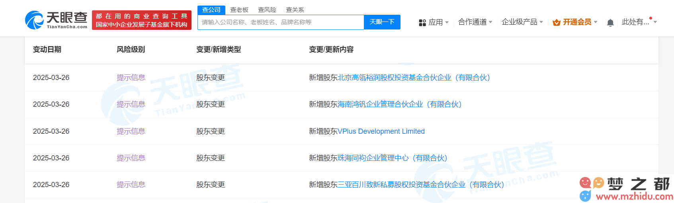Click the 应用 apps grid icon
The width and height of the screenshot is (674, 203).
coord(422,23)
